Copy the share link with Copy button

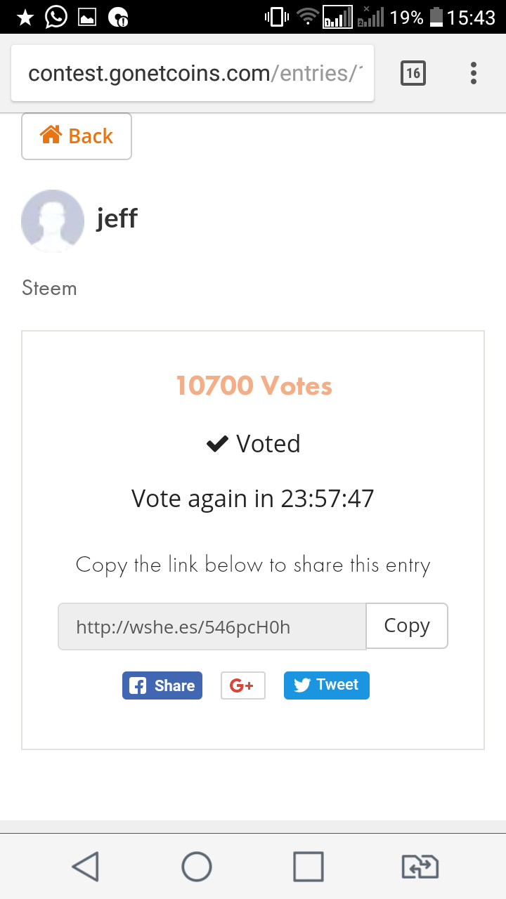(x=407, y=626)
